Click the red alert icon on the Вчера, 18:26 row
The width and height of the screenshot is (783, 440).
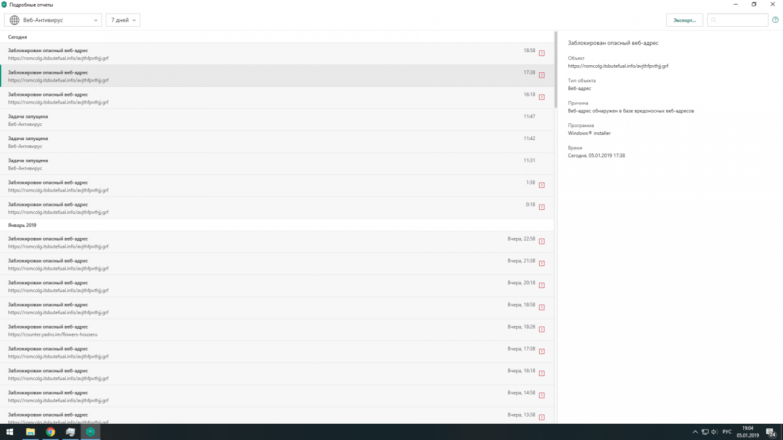point(542,330)
